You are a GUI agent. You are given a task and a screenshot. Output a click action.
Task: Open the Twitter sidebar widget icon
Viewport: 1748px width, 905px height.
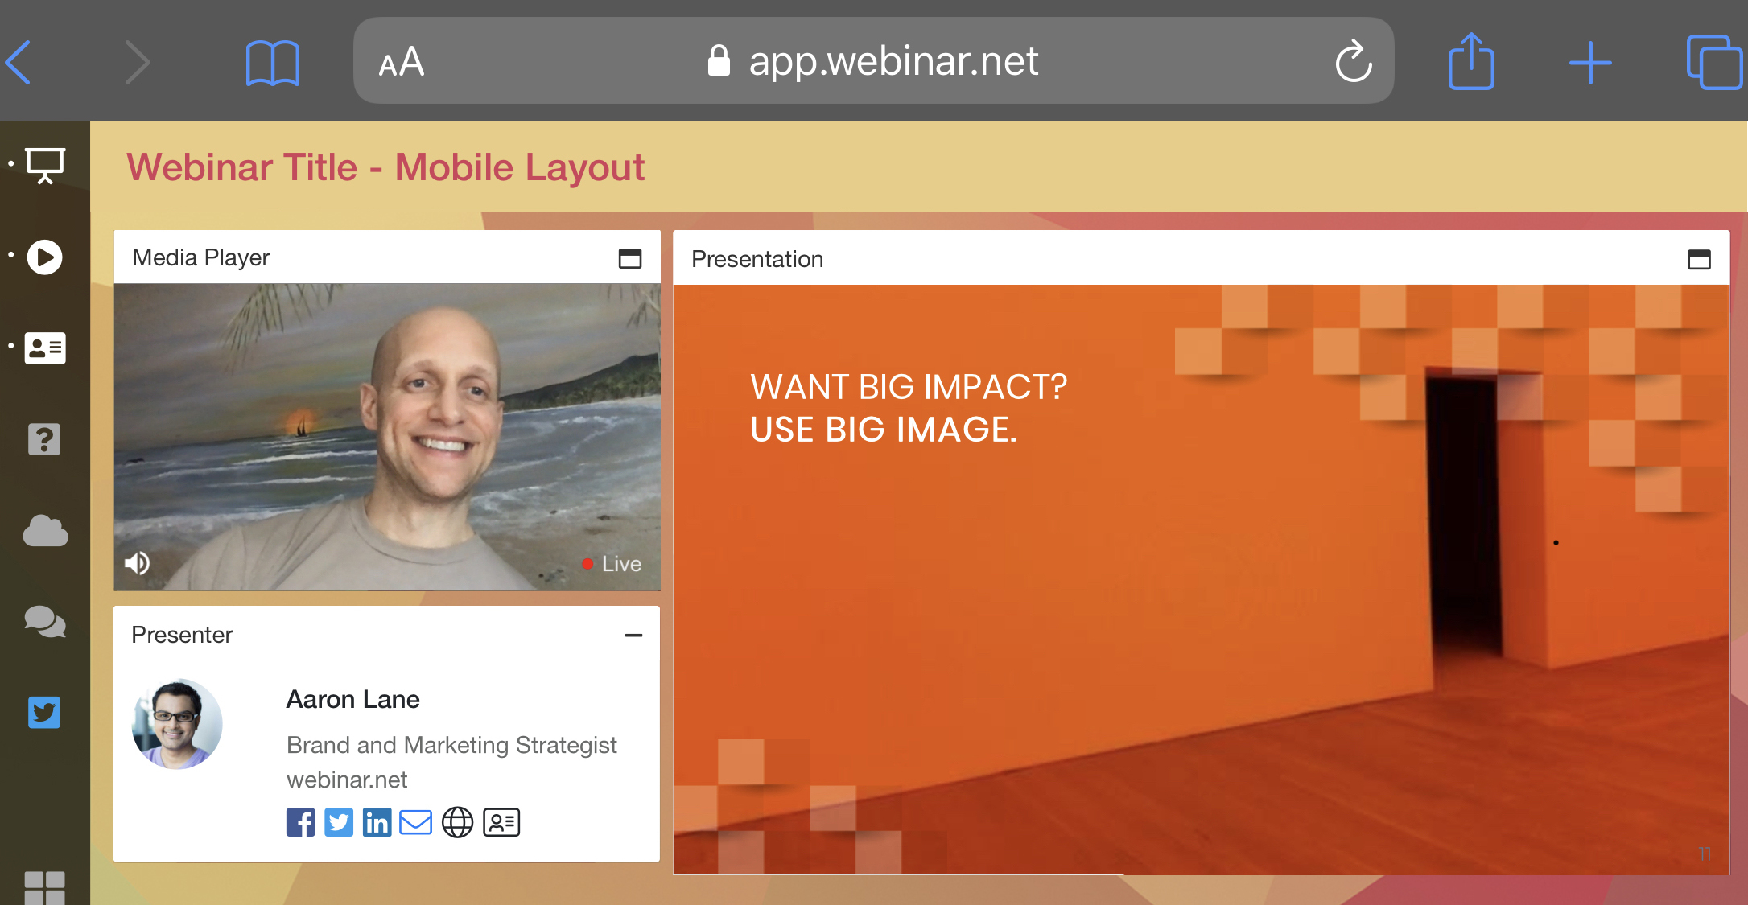click(44, 713)
